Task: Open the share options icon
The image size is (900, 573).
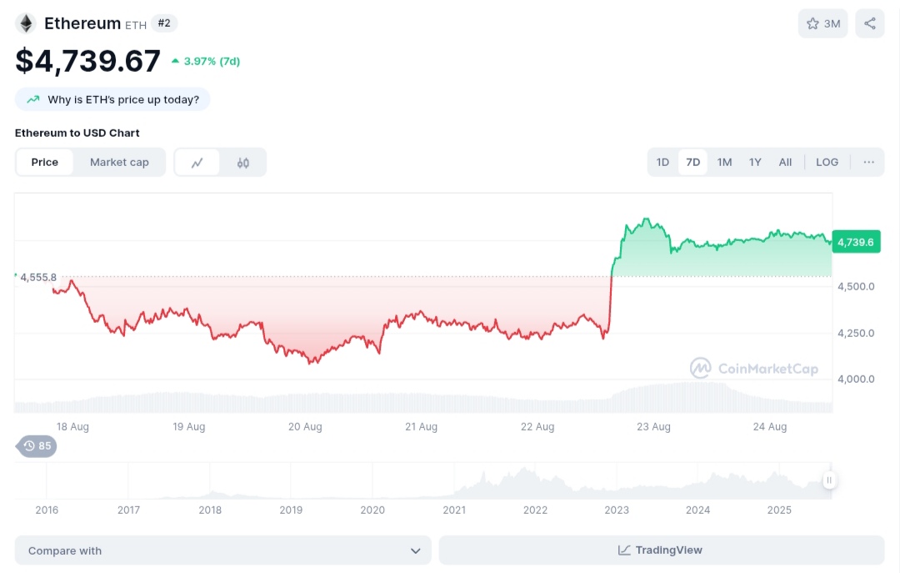Action: click(869, 23)
